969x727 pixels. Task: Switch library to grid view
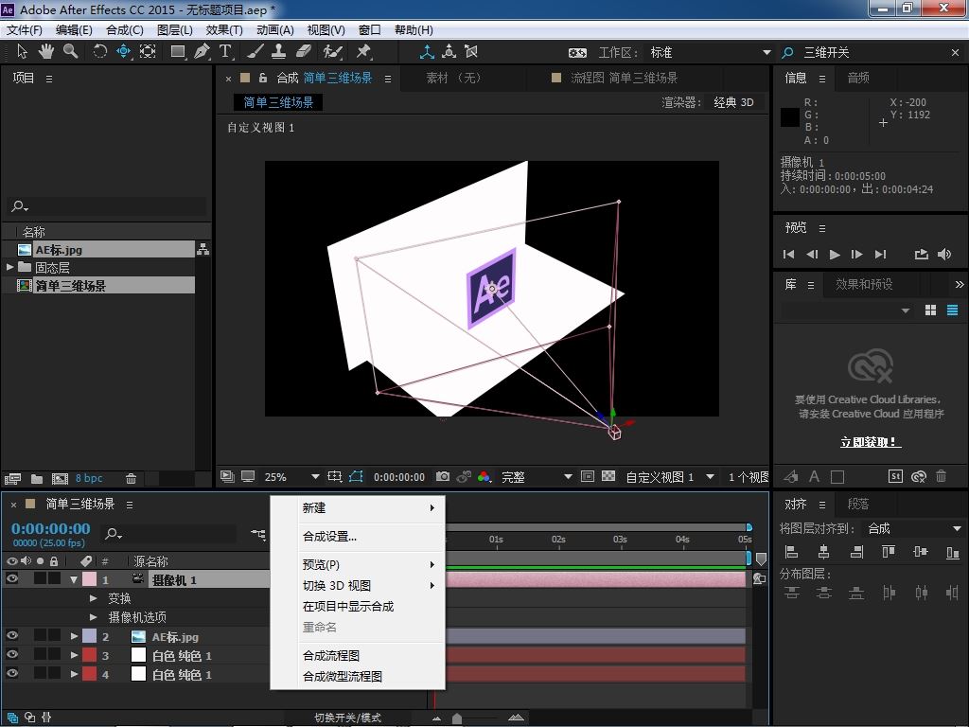tap(931, 310)
